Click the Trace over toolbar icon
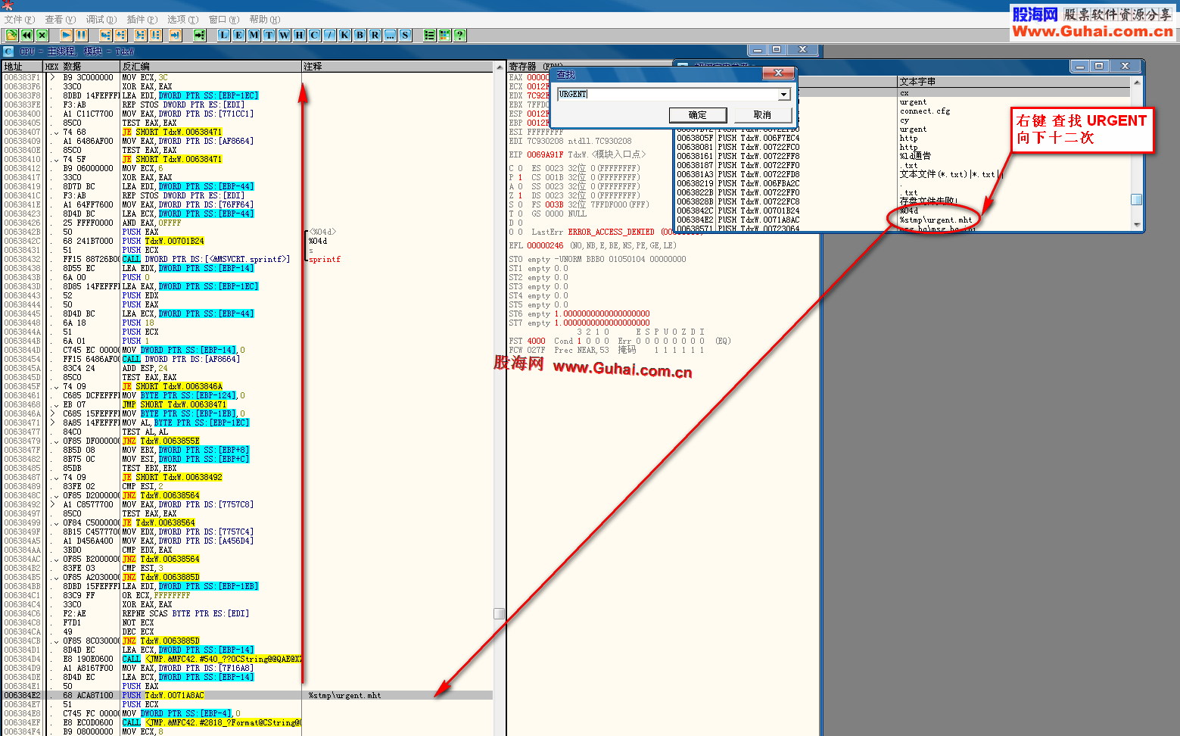The image size is (1180, 736). [156, 35]
